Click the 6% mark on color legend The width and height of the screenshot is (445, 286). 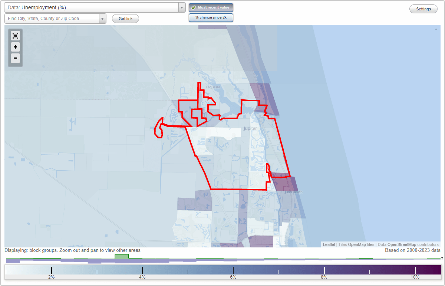[x=233, y=277]
